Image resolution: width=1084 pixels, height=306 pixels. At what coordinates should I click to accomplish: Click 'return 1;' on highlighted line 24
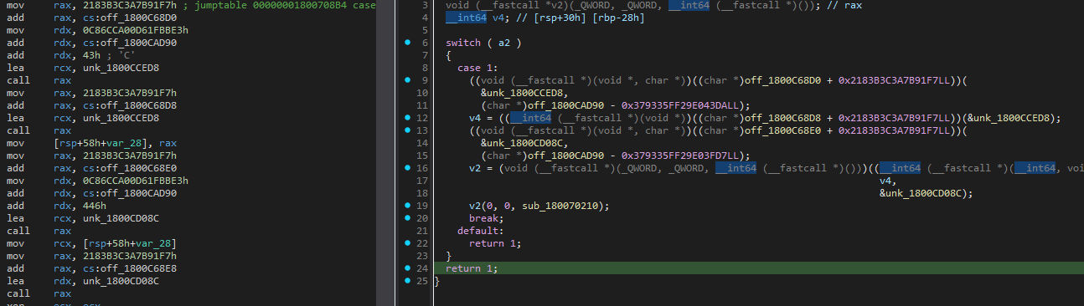[x=472, y=268]
